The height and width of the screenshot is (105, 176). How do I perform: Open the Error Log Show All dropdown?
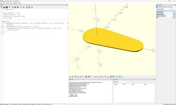(x=121, y=82)
